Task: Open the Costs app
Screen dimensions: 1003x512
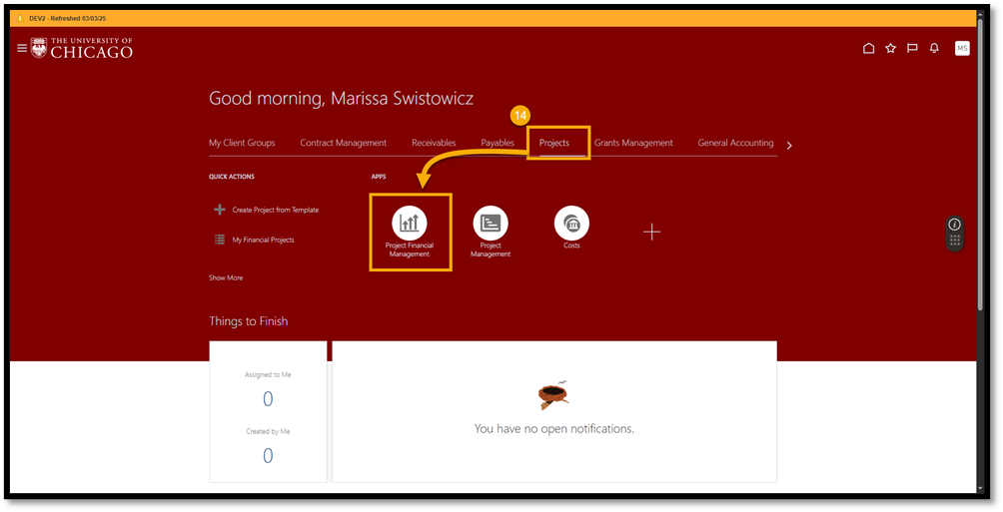Action: (x=571, y=224)
